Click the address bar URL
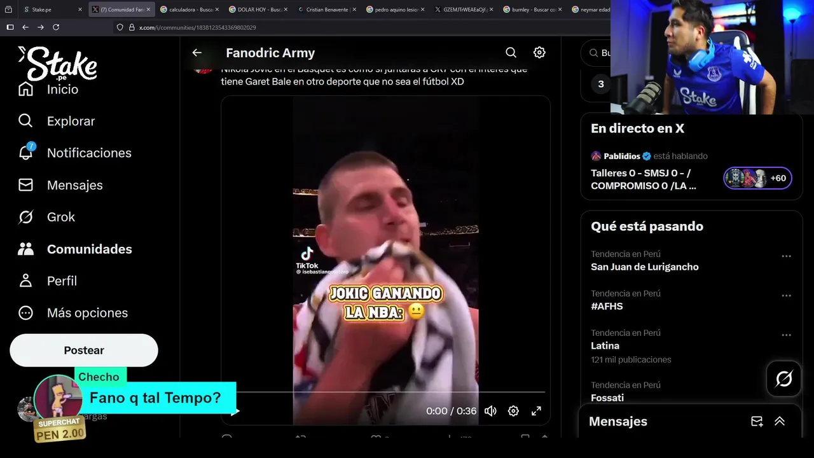This screenshot has height=458, width=814. tap(197, 27)
